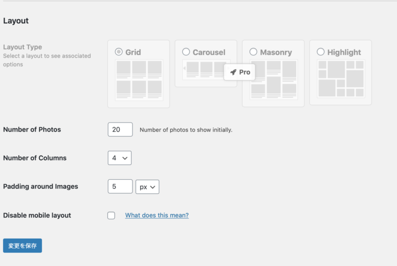The image size is (397, 266).
Task: Select the Grid radio button
Action: point(119,52)
